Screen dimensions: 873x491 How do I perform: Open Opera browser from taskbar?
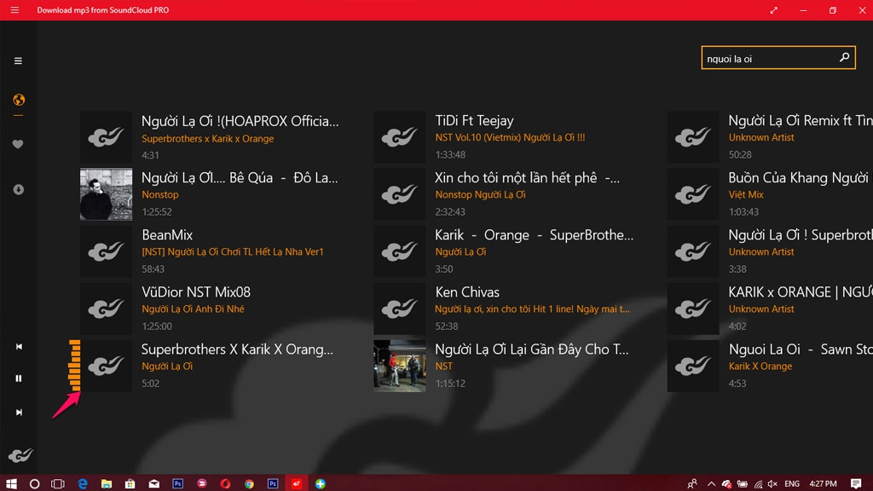(x=225, y=484)
